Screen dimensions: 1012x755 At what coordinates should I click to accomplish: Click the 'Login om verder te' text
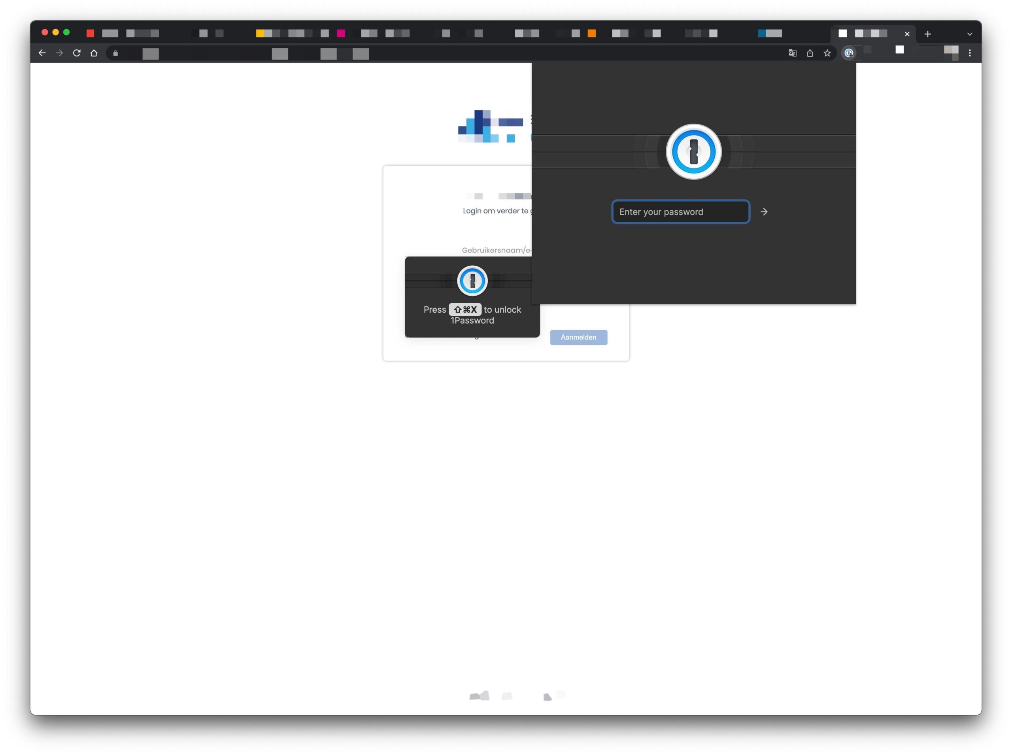[x=495, y=211]
